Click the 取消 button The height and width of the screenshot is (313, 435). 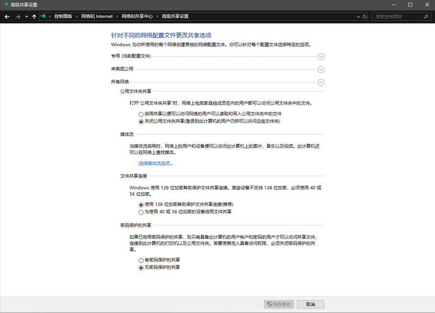[x=310, y=304]
